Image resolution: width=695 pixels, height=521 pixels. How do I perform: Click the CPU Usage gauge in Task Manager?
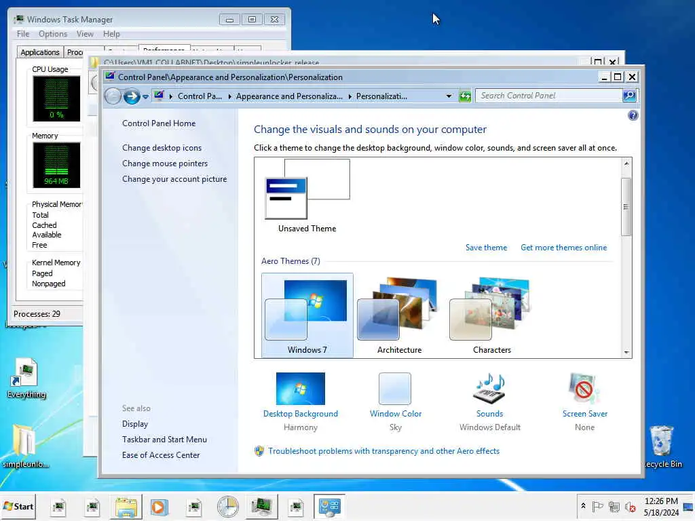click(x=56, y=98)
